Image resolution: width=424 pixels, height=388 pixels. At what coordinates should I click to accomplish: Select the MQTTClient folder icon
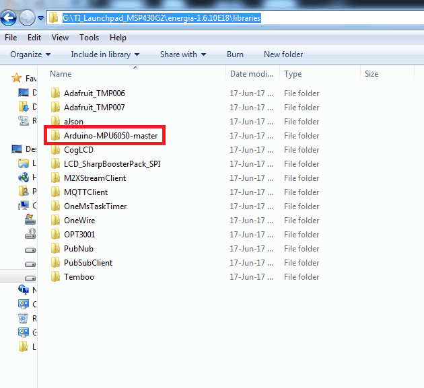[x=55, y=192]
